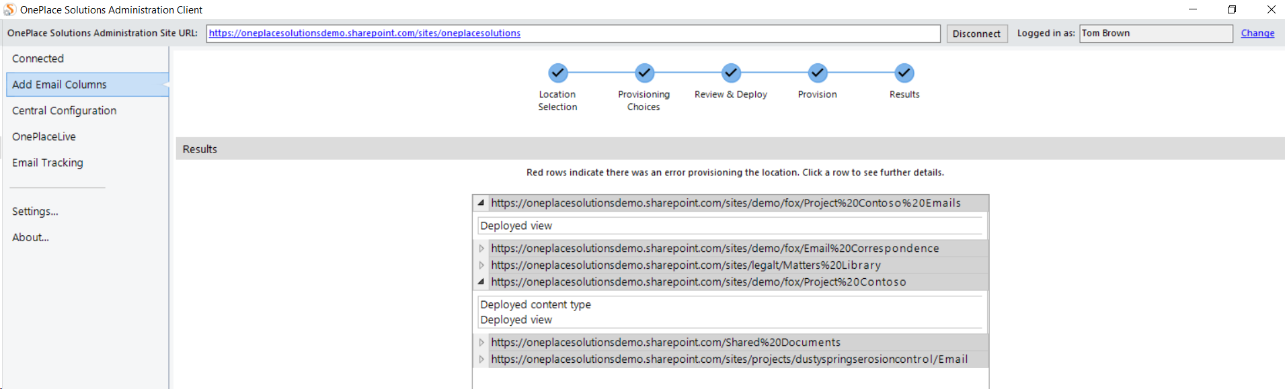
Task: Select the Connected sidebar item
Action: coord(87,58)
